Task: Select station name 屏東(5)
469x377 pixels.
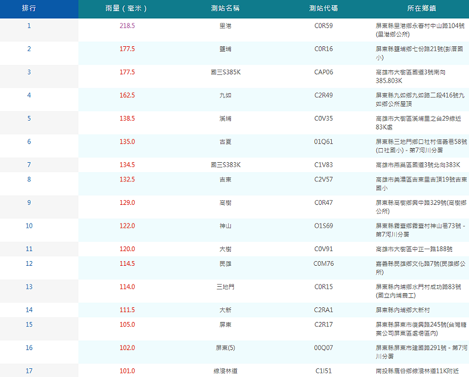Action: click(x=226, y=348)
